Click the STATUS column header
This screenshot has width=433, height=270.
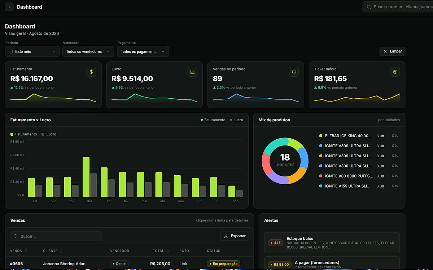pyautogui.click(x=214, y=251)
